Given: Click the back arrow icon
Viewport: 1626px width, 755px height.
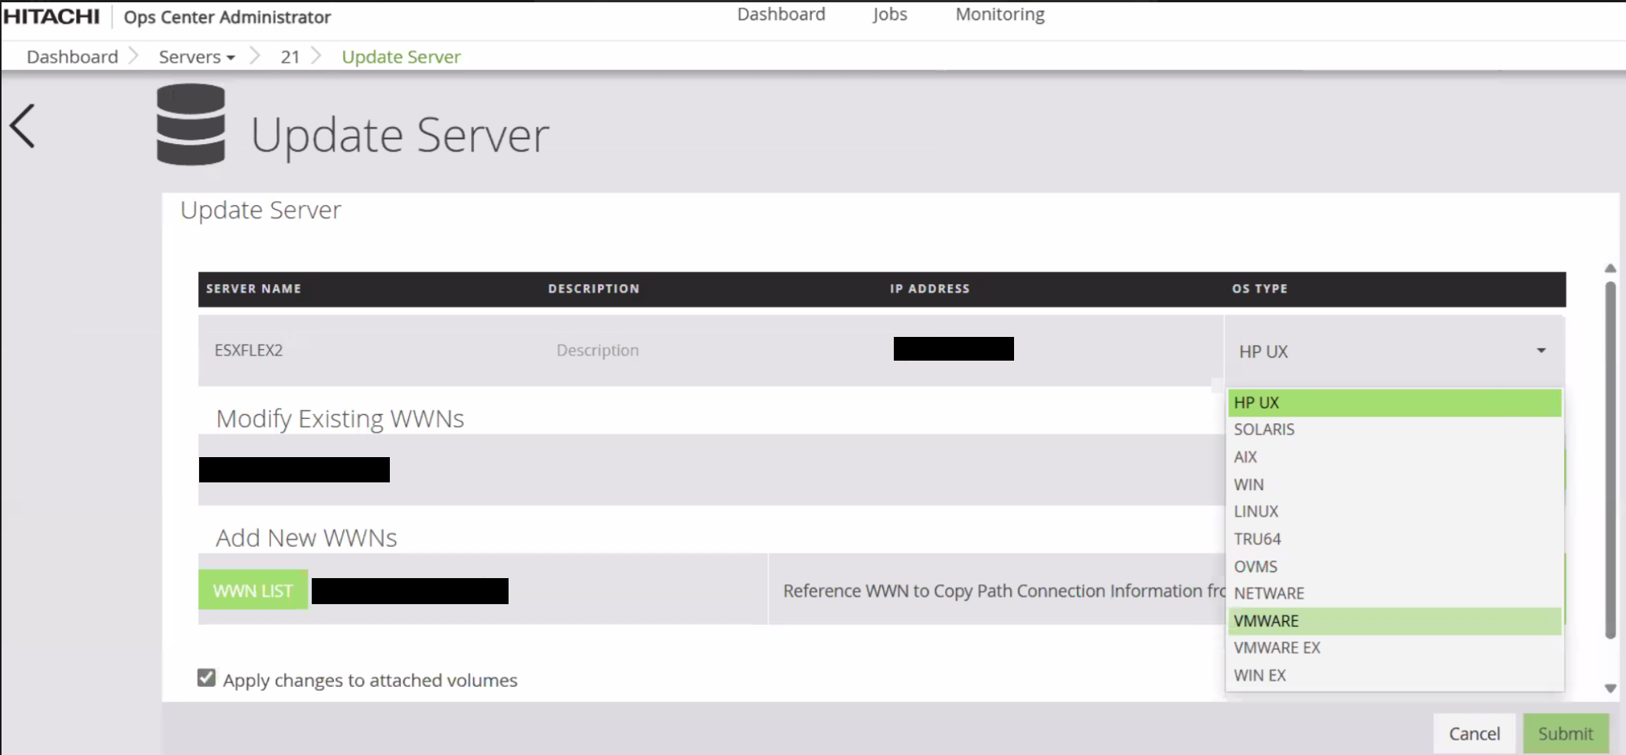Looking at the screenshot, I should coord(23,126).
